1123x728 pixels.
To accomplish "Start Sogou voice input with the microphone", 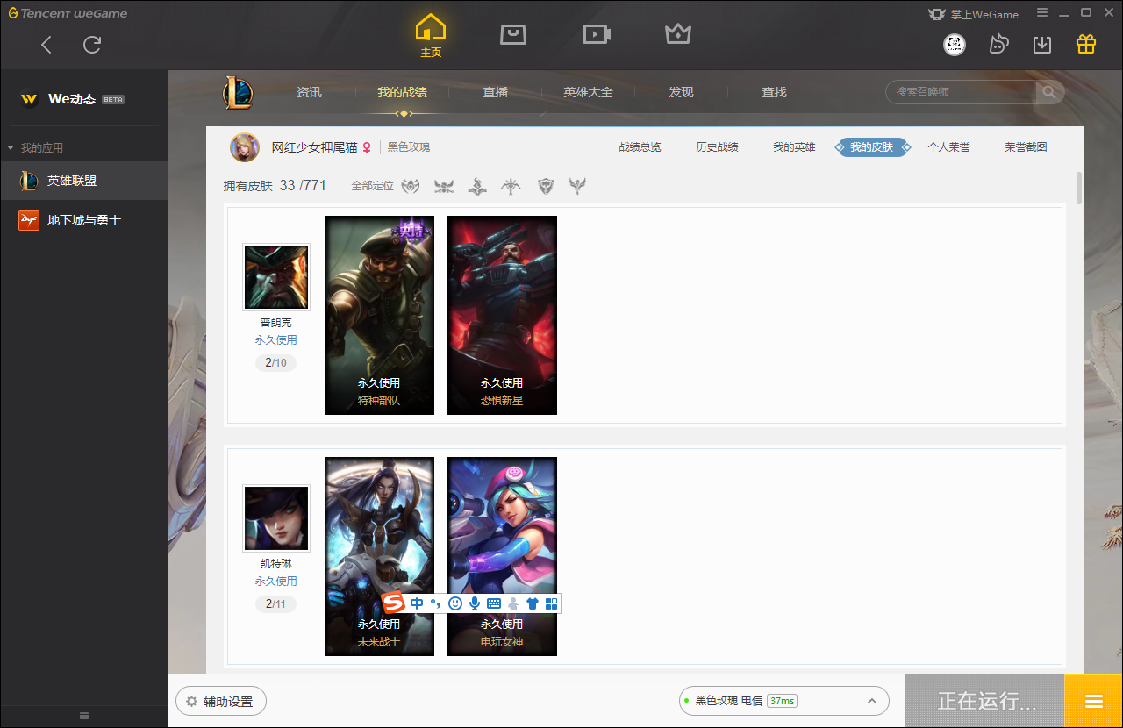I will coord(475,603).
